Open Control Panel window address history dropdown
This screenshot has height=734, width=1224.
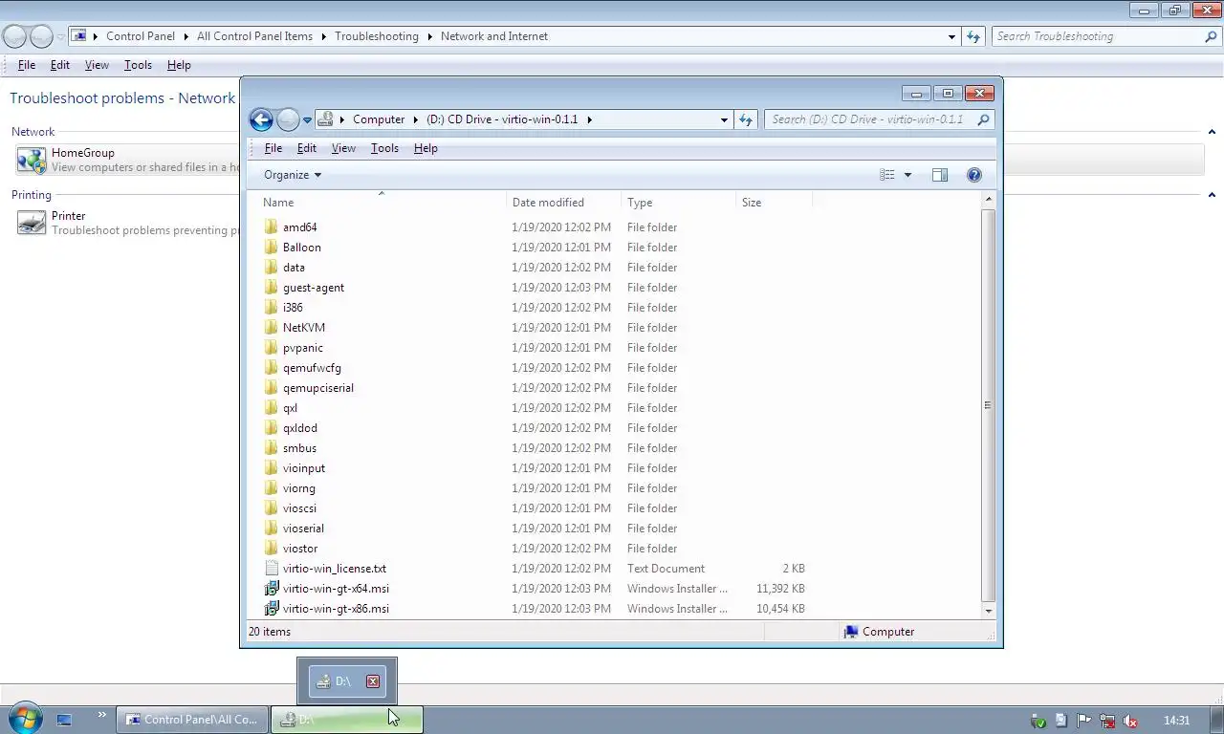click(x=951, y=36)
